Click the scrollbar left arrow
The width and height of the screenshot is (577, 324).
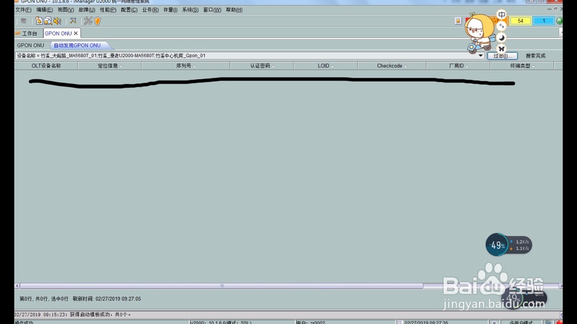click(x=17, y=286)
